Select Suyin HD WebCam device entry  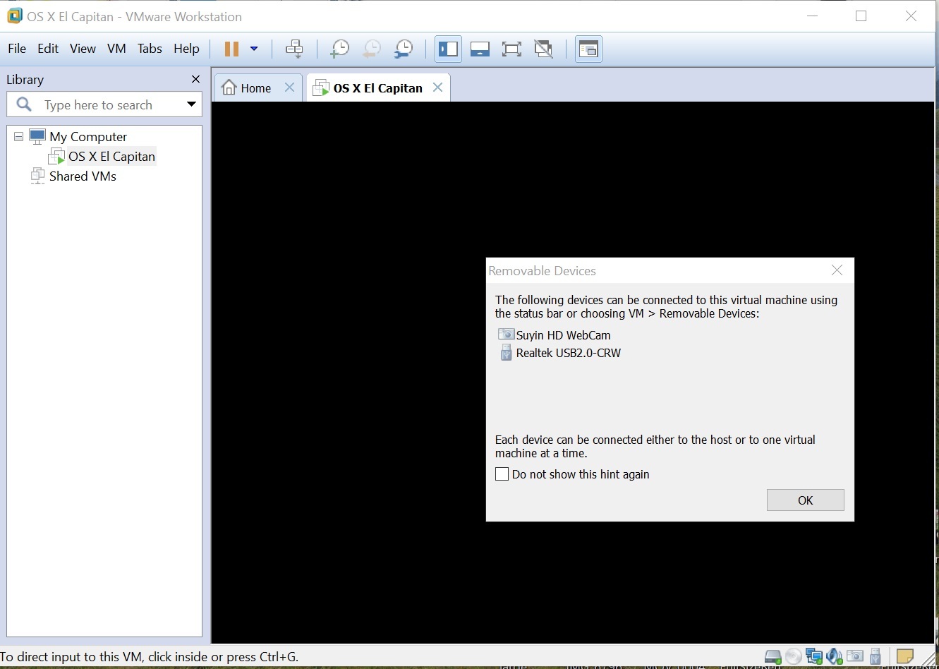click(x=555, y=335)
